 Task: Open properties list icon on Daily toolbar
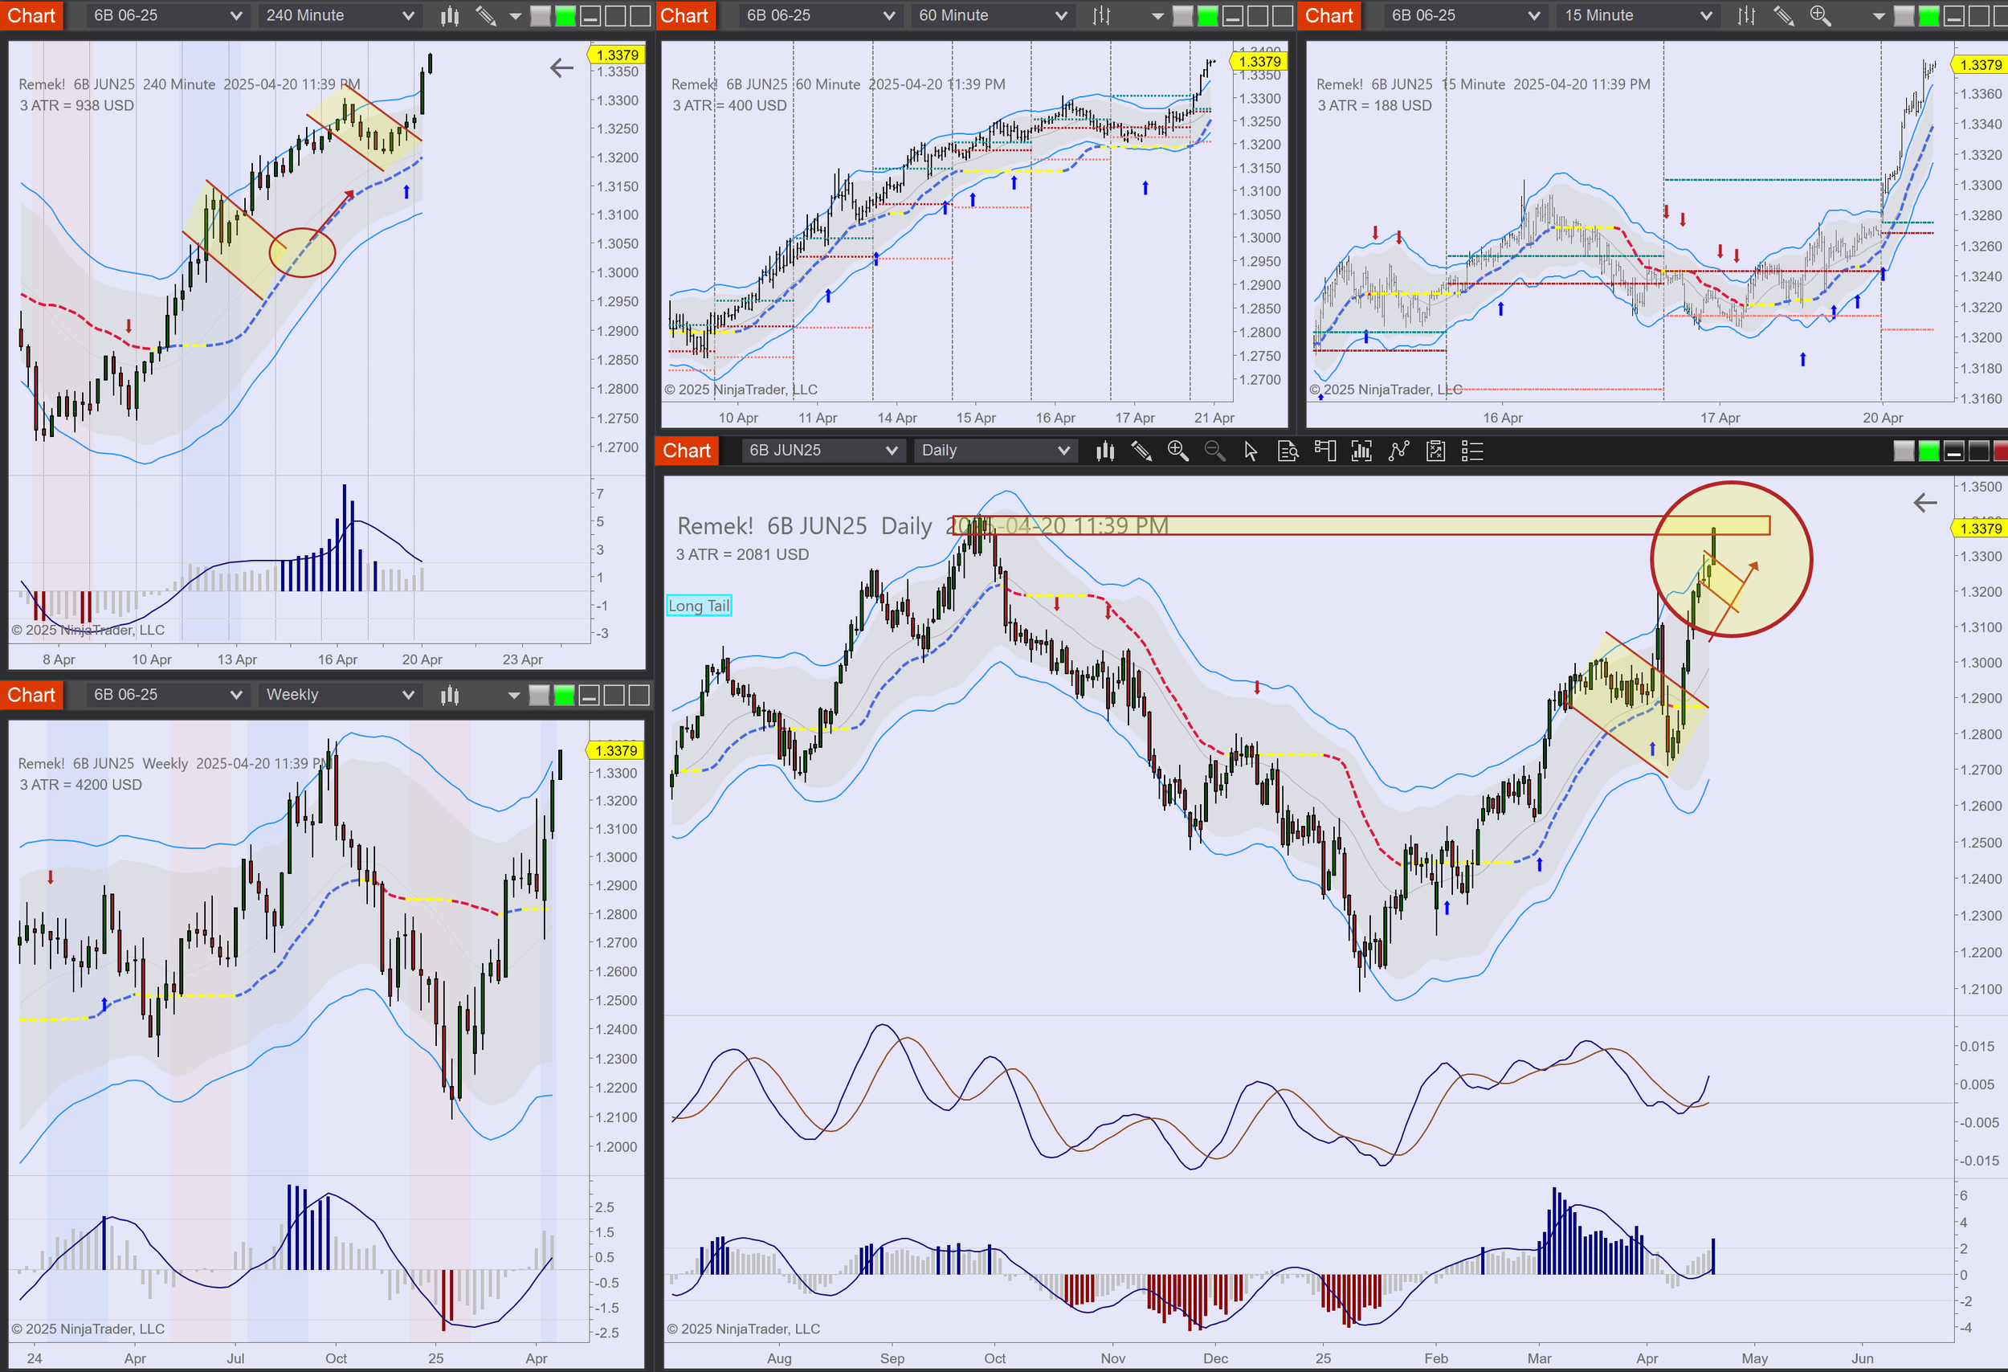1472,450
